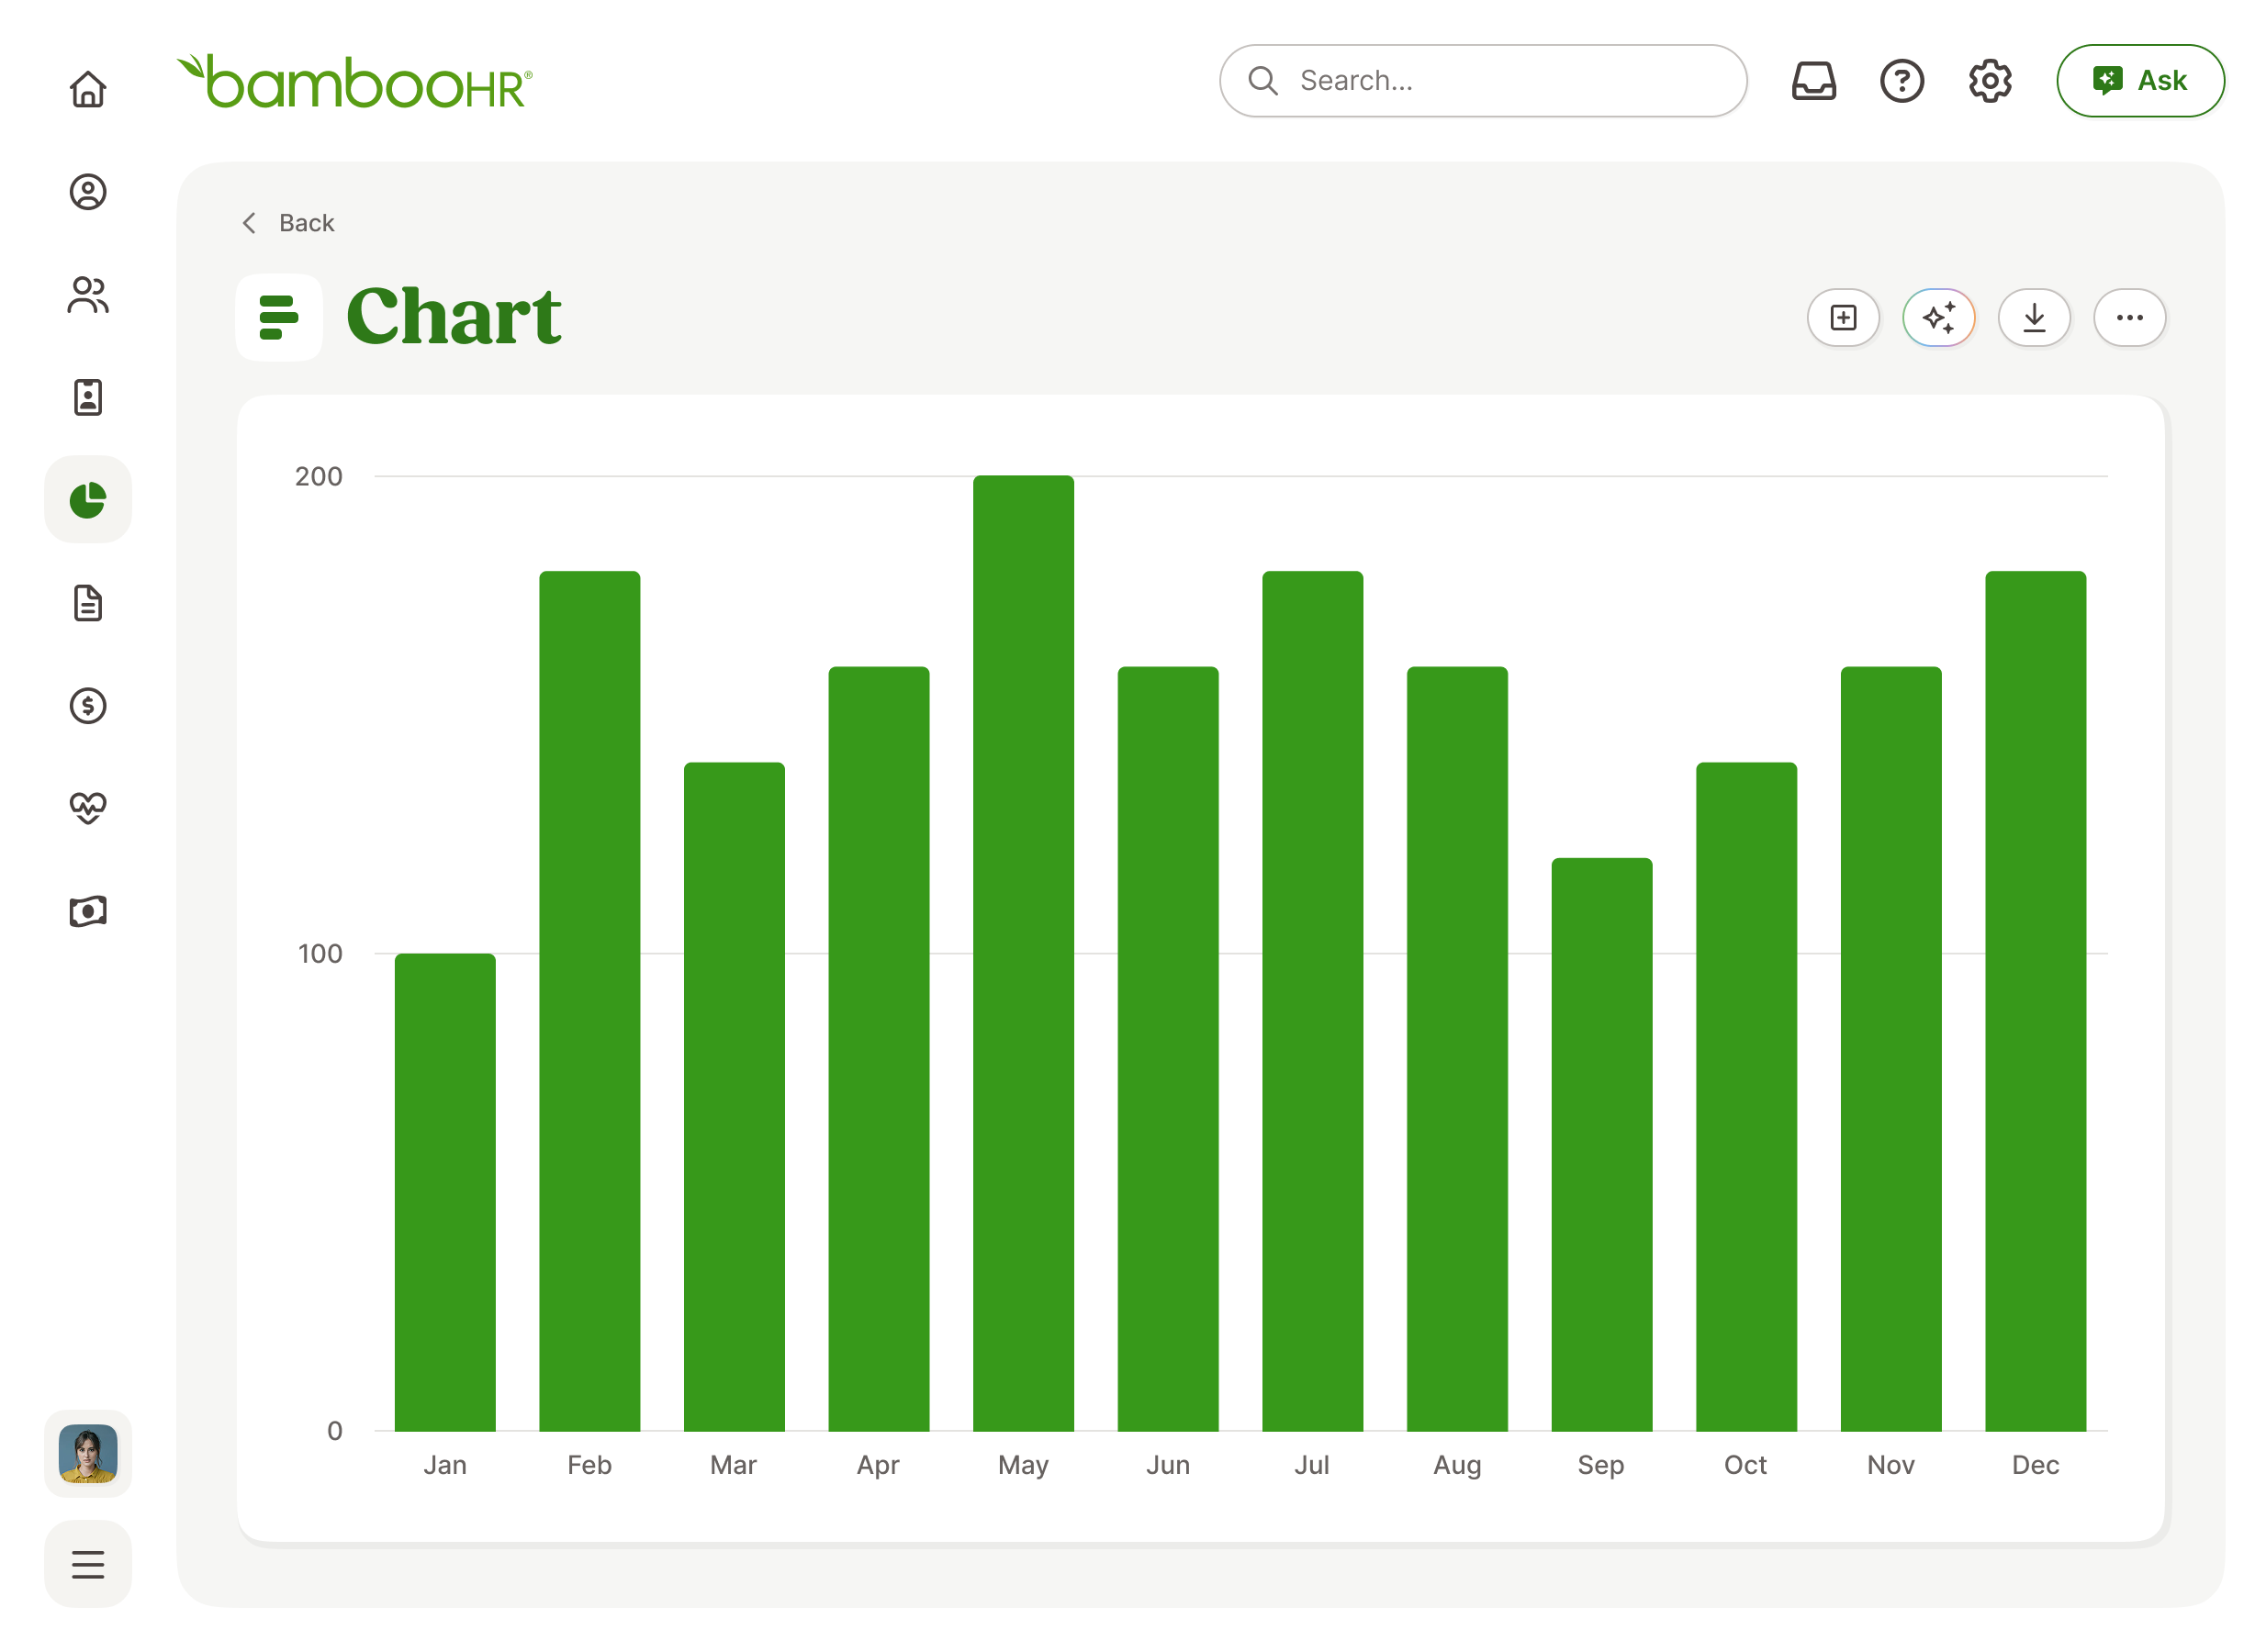The width and height of the screenshot is (2255, 1652).
Task: Open the Inbox tray icon
Action: (x=1813, y=81)
